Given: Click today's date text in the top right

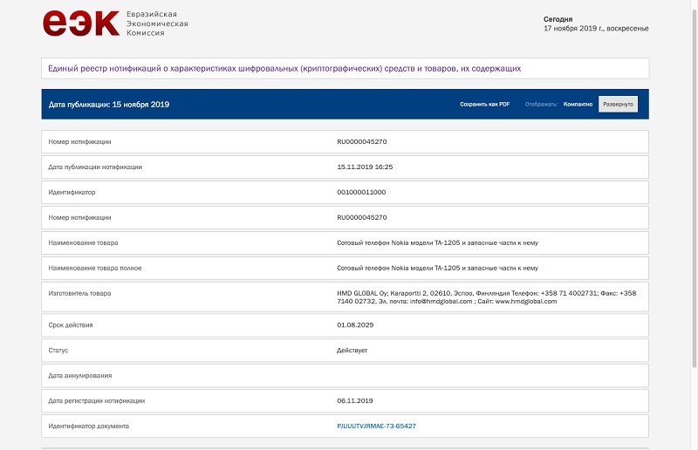Looking at the screenshot, I should tap(595, 28).
